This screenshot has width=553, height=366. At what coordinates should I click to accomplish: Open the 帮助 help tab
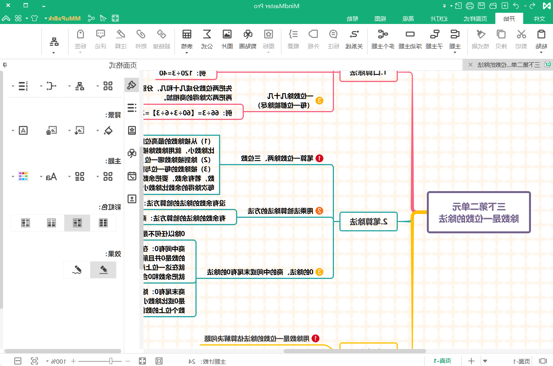tap(353, 19)
